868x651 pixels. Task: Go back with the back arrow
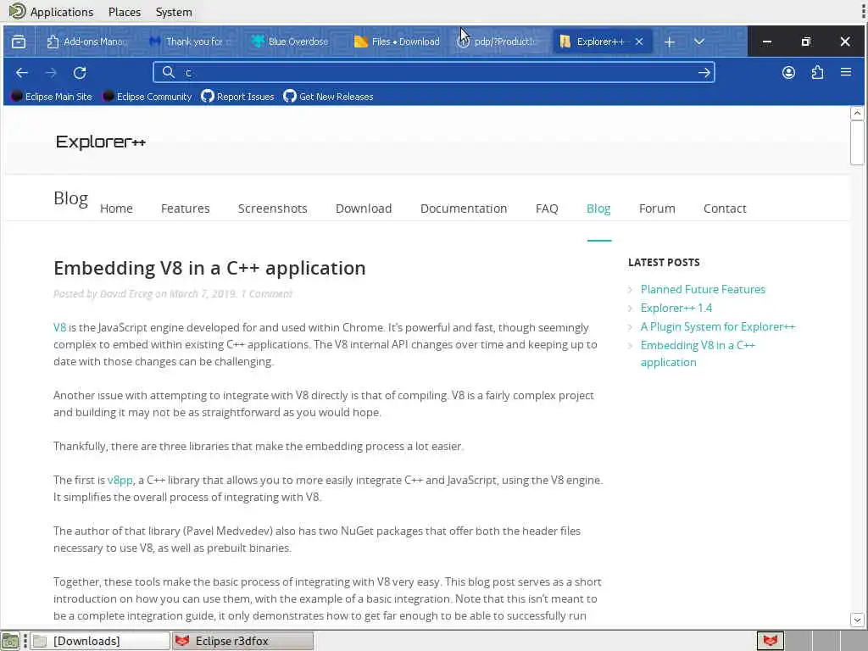pos(22,73)
